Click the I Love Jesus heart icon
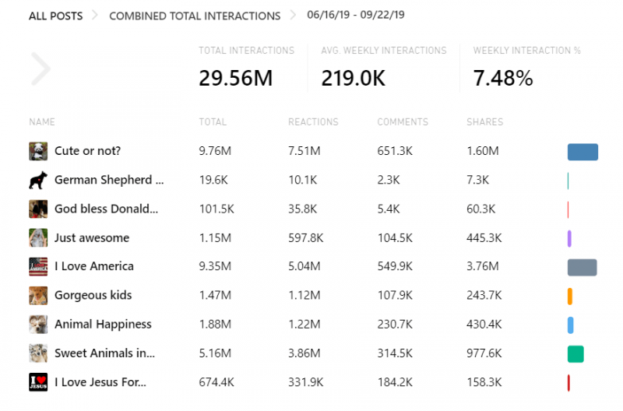 [38, 382]
